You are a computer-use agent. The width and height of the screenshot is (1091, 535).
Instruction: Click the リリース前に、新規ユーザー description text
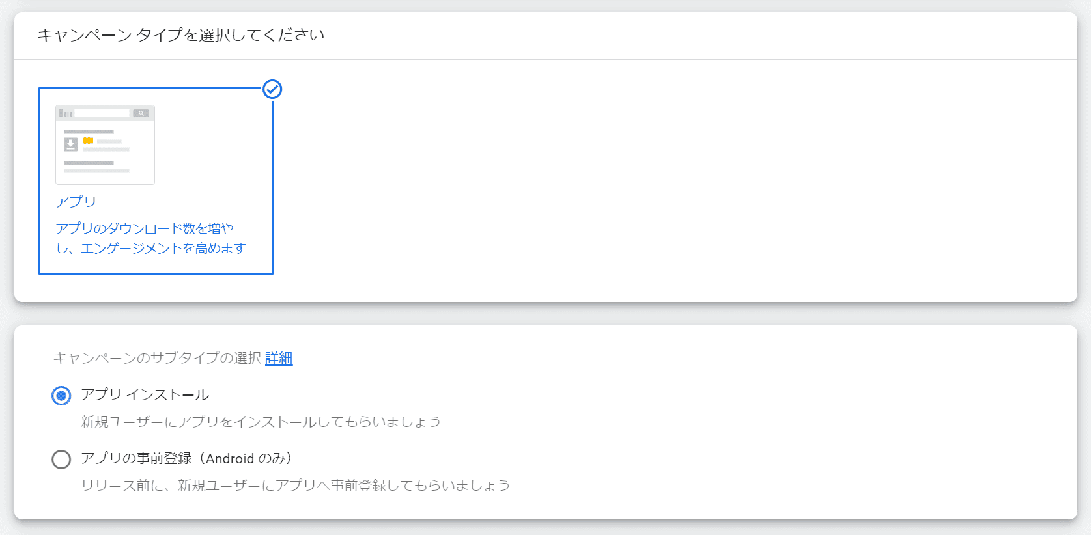point(295,486)
